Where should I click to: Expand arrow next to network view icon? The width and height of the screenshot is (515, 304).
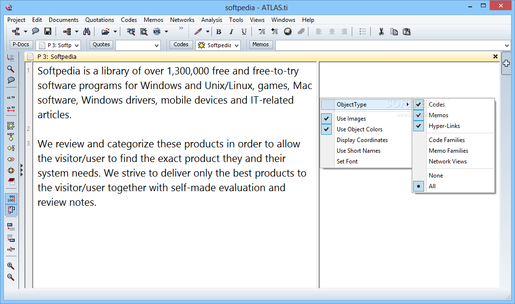(x=25, y=32)
